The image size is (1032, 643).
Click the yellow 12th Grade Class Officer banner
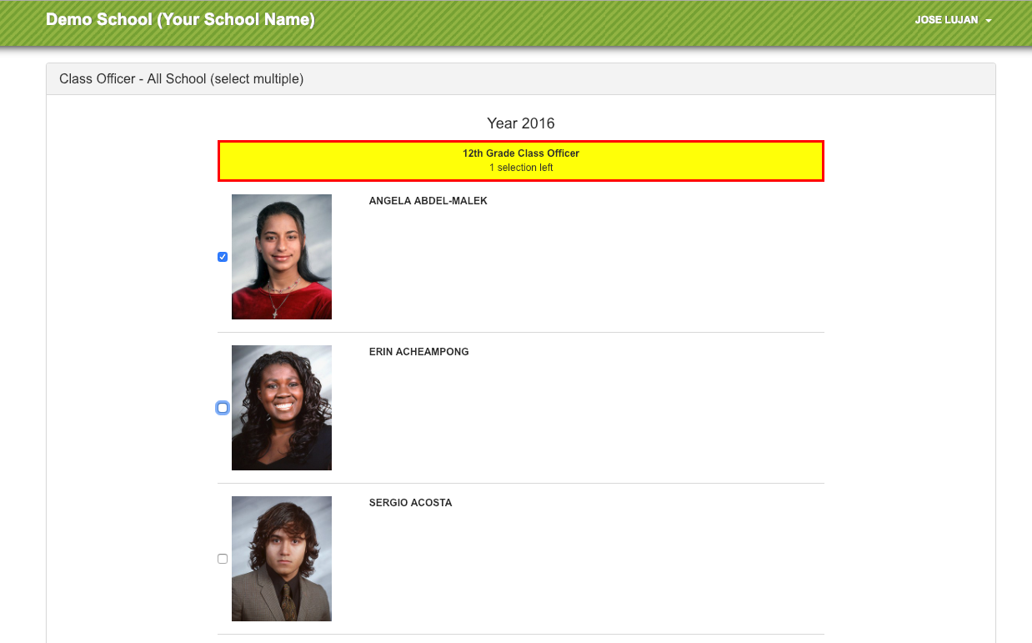[x=520, y=159]
